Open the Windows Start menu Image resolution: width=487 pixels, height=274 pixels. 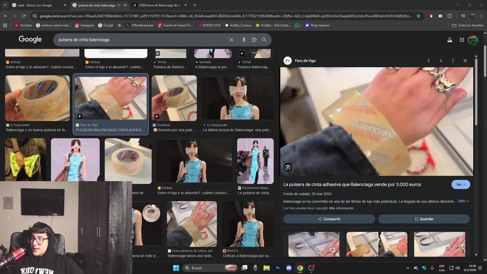click(x=176, y=268)
